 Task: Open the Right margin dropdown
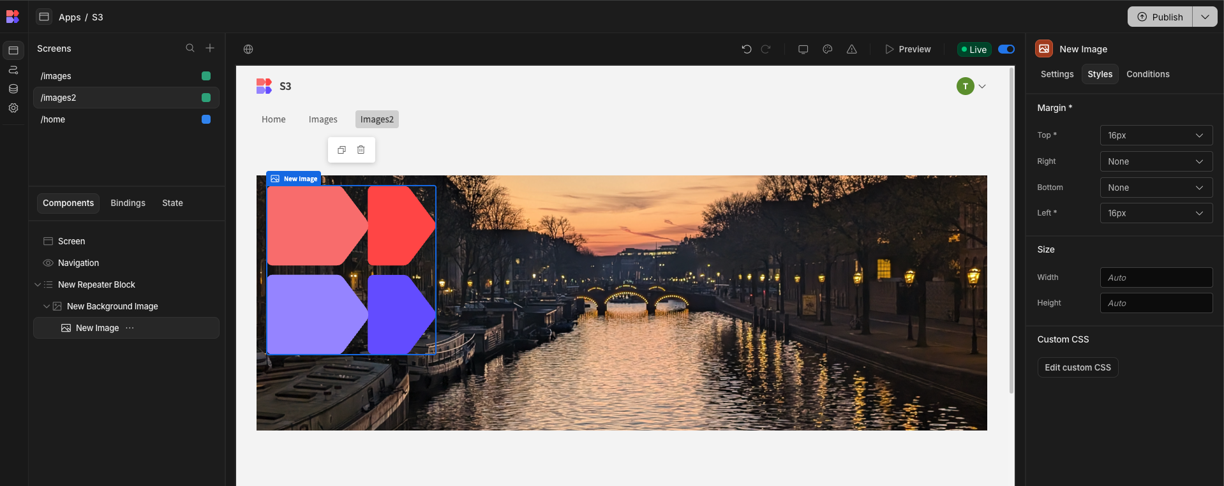click(x=1156, y=161)
